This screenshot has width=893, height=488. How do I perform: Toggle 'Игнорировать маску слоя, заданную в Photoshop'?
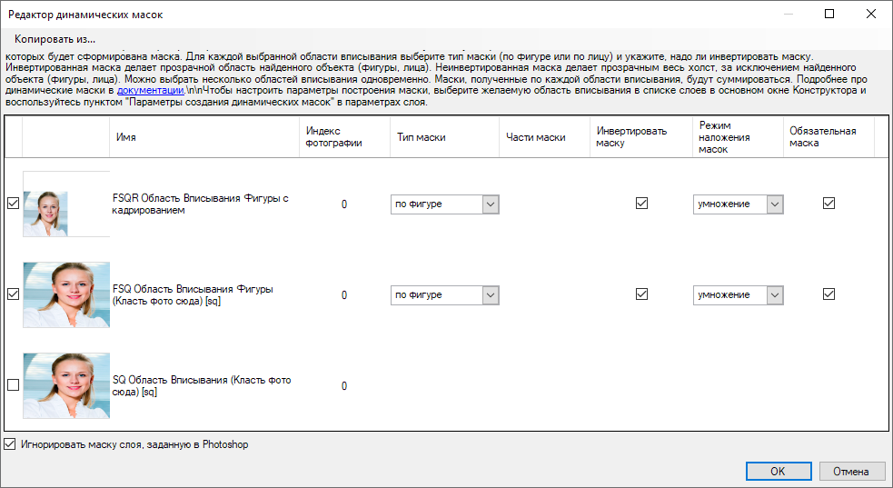(10, 444)
